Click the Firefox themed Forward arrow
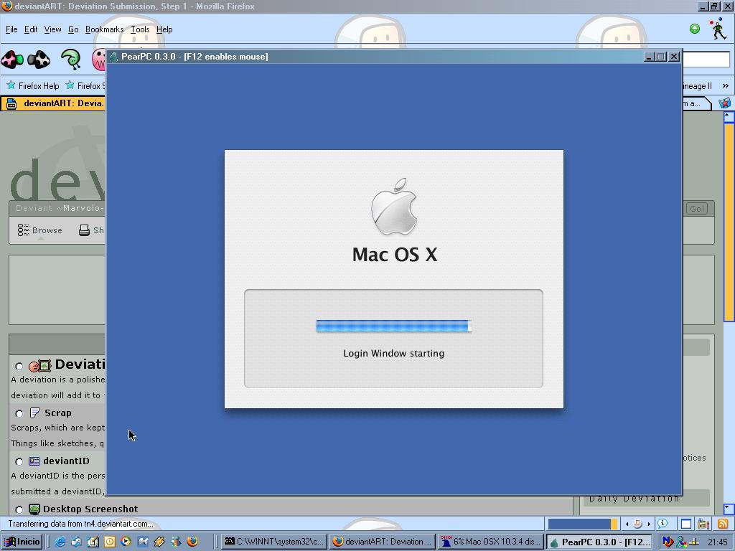 (39, 60)
